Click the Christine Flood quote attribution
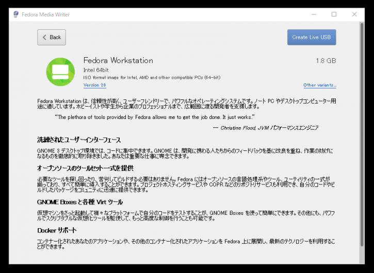The height and width of the screenshot is (273, 374). click(266, 128)
